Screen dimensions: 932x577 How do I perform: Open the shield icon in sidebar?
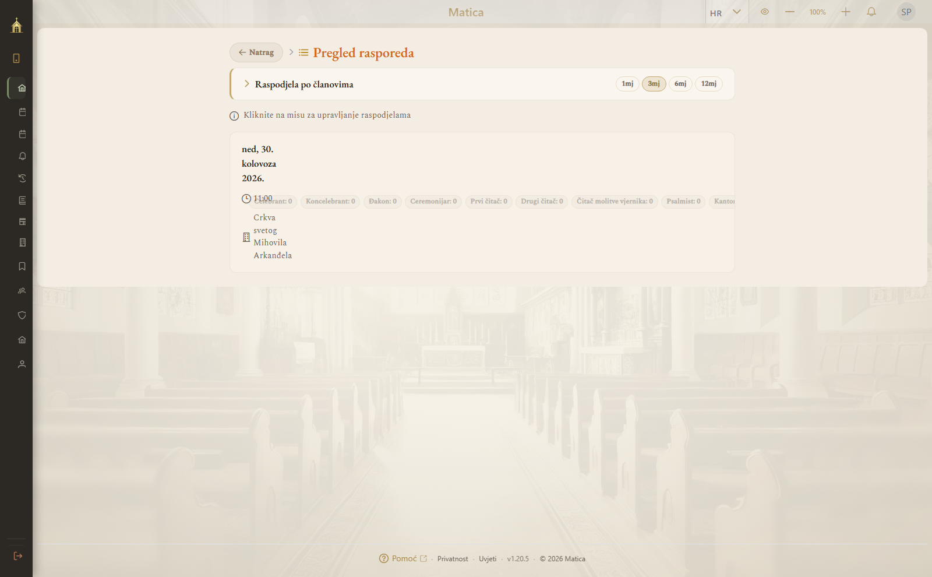pos(22,315)
